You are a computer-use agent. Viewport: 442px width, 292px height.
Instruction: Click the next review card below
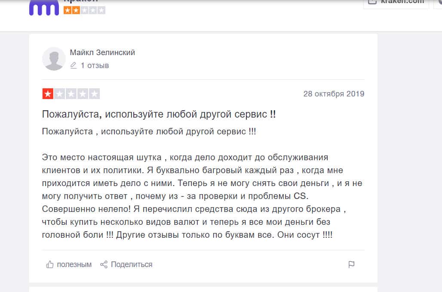[x=203, y=289]
